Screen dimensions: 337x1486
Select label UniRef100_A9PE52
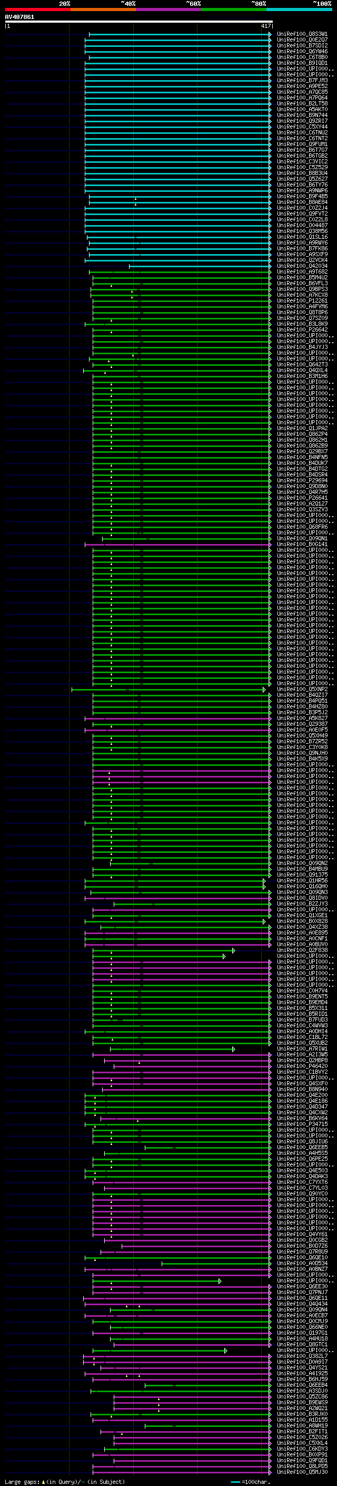coord(302,86)
